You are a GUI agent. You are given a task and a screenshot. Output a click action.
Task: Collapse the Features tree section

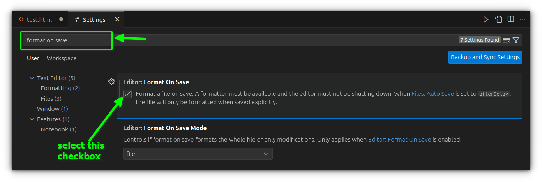point(32,119)
